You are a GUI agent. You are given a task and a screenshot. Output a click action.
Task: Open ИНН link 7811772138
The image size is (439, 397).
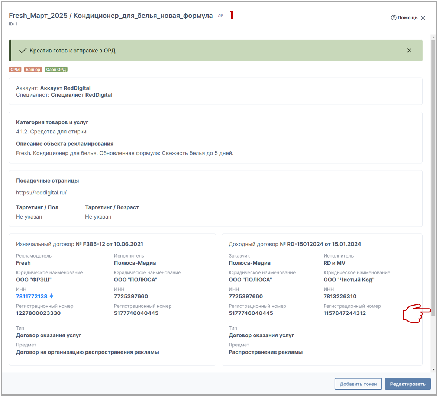(32, 296)
